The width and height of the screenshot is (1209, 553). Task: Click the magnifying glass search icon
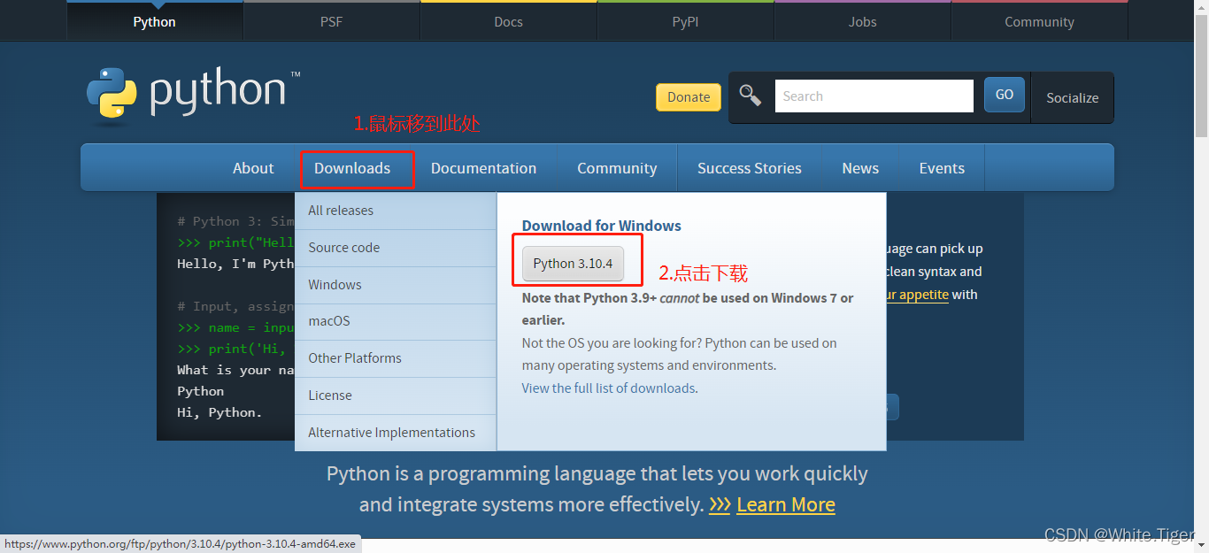pyautogui.click(x=751, y=96)
